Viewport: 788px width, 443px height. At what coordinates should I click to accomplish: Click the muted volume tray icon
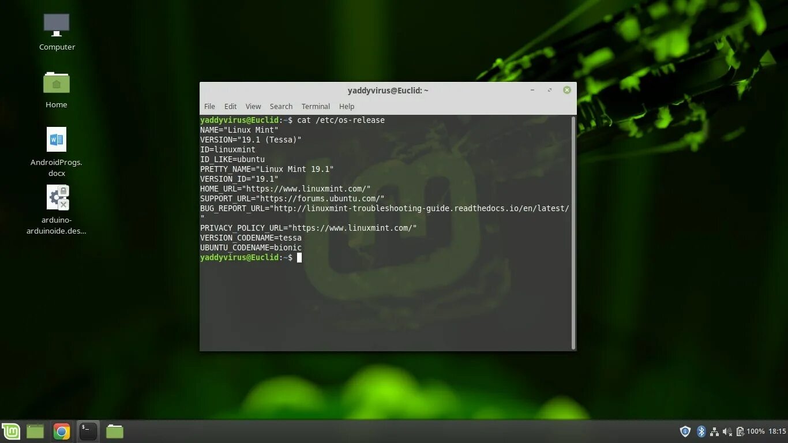(x=727, y=431)
